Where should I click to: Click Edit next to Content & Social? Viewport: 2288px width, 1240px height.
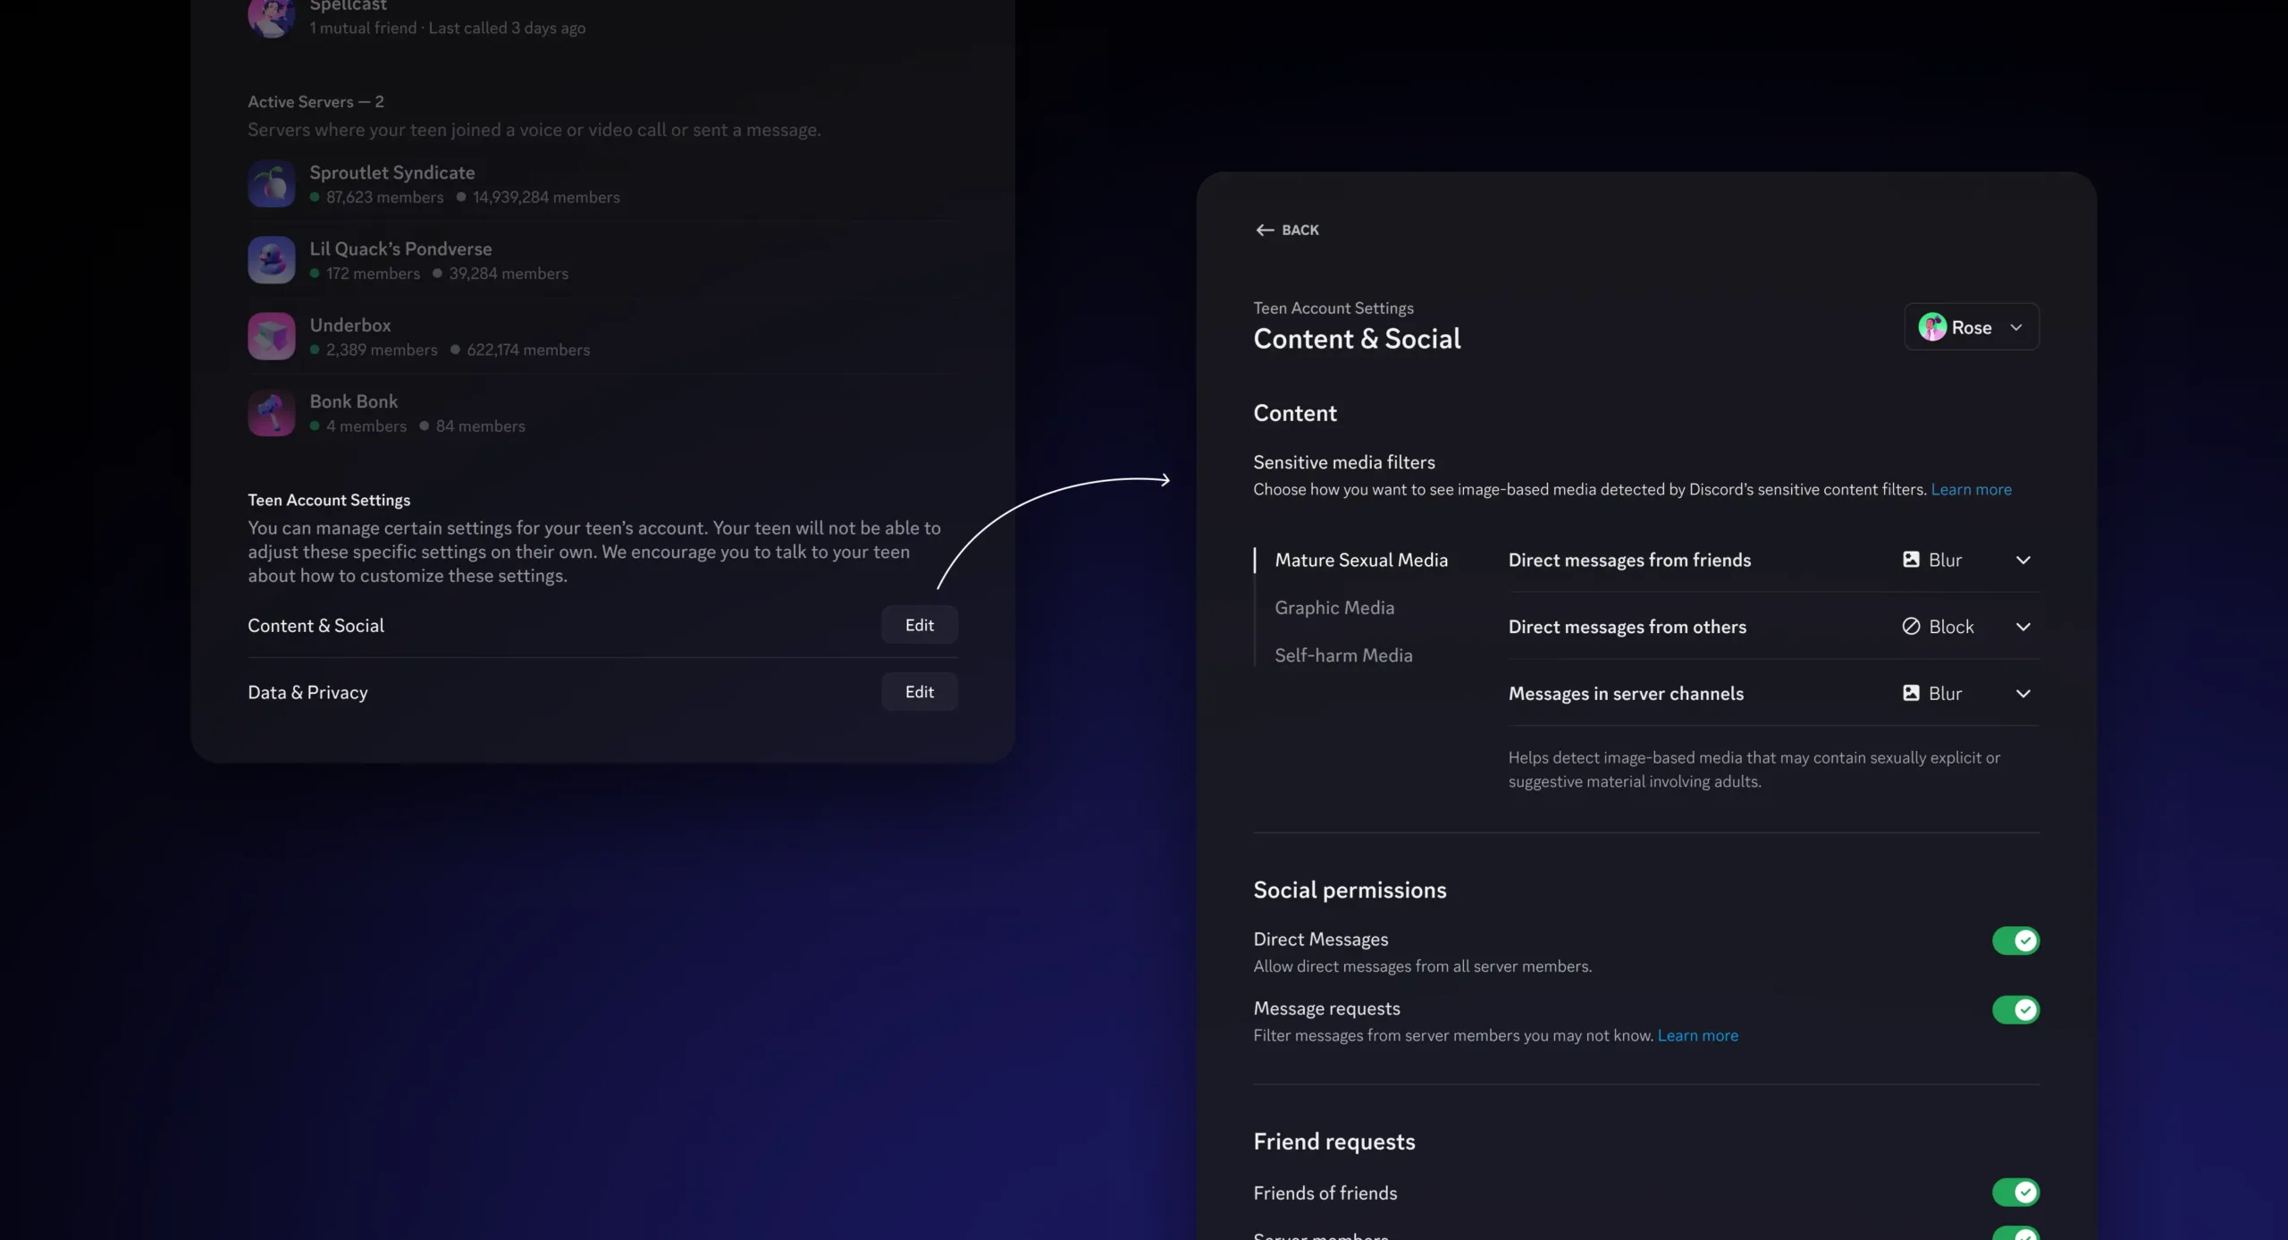pos(920,625)
